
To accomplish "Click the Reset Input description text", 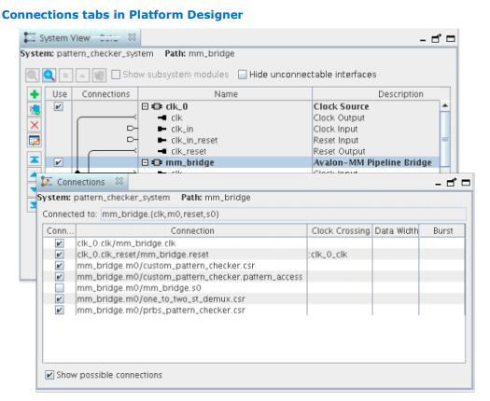I will click(336, 140).
